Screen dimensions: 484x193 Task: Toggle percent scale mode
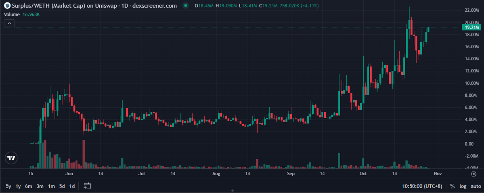pos(452,186)
